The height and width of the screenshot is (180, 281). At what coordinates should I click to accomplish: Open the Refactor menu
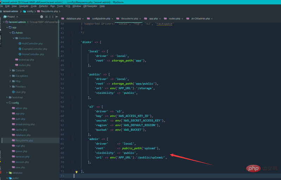pyautogui.click(x=44, y=6)
